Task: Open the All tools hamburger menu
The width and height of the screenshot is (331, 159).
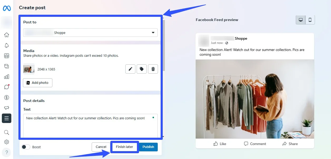Action: pos(7,118)
